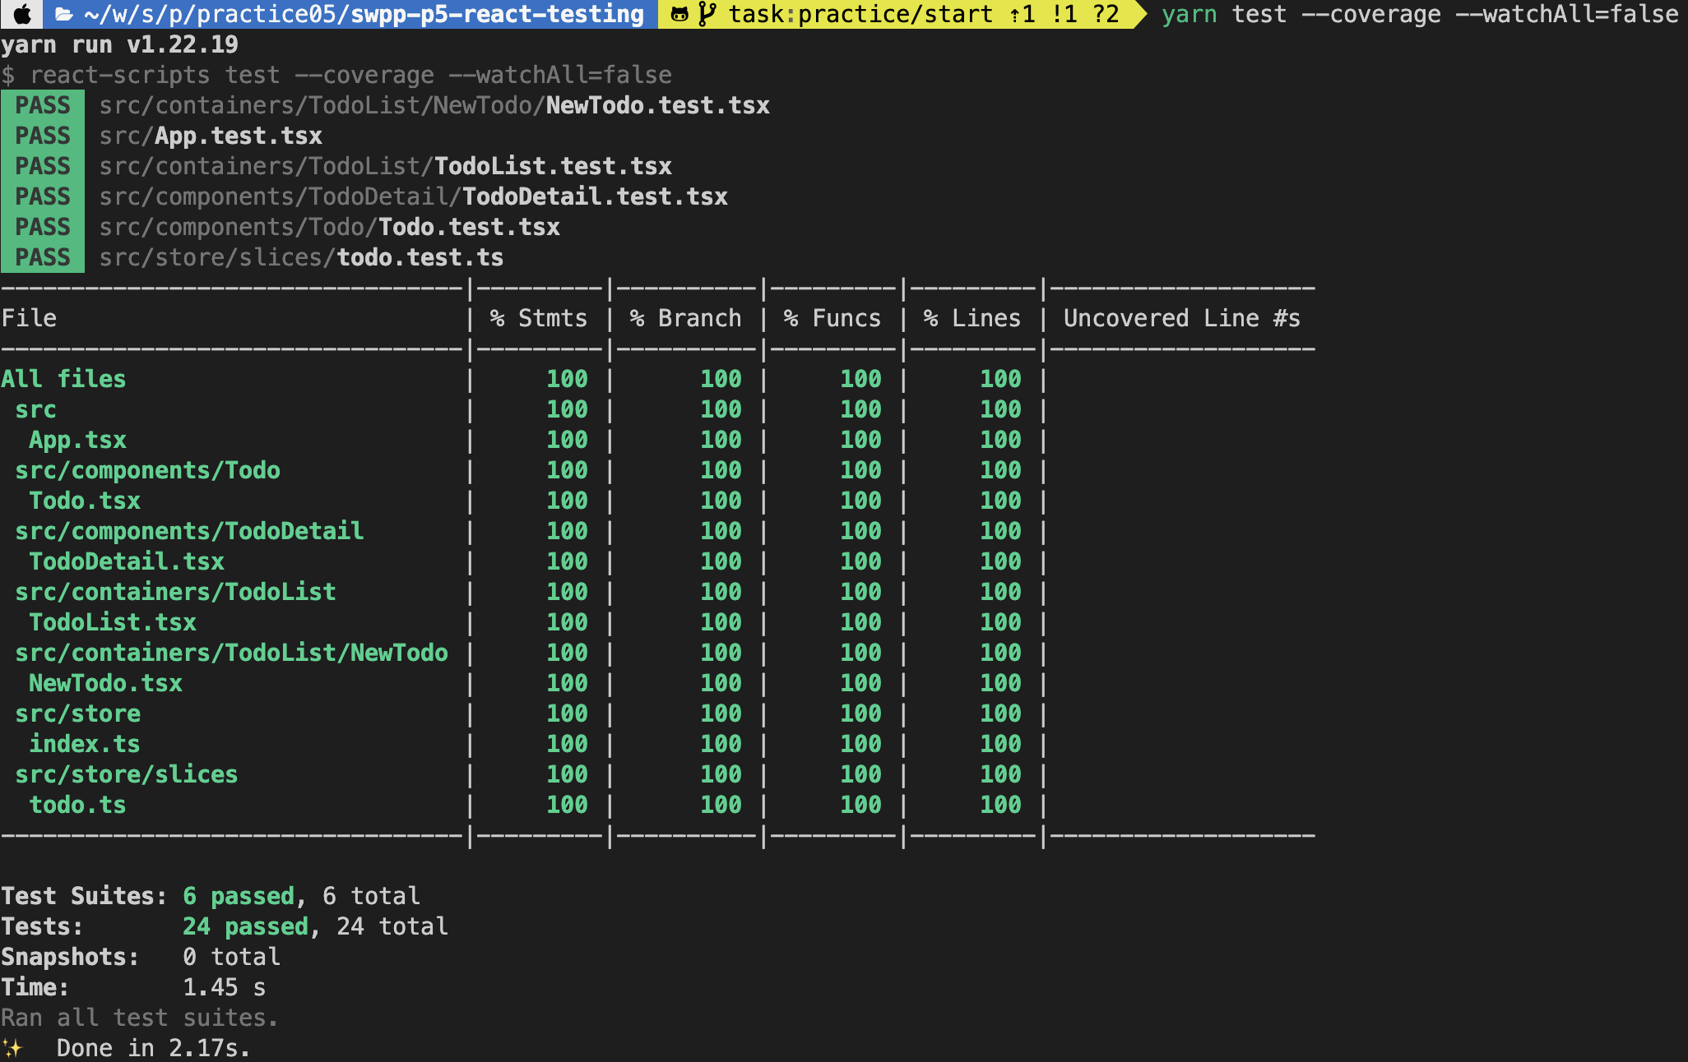Click the TodoDetail.test.tsx file path
The height and width of the screenshot is (1062, 1688).
pyautogui.click(x=413, y=196)
